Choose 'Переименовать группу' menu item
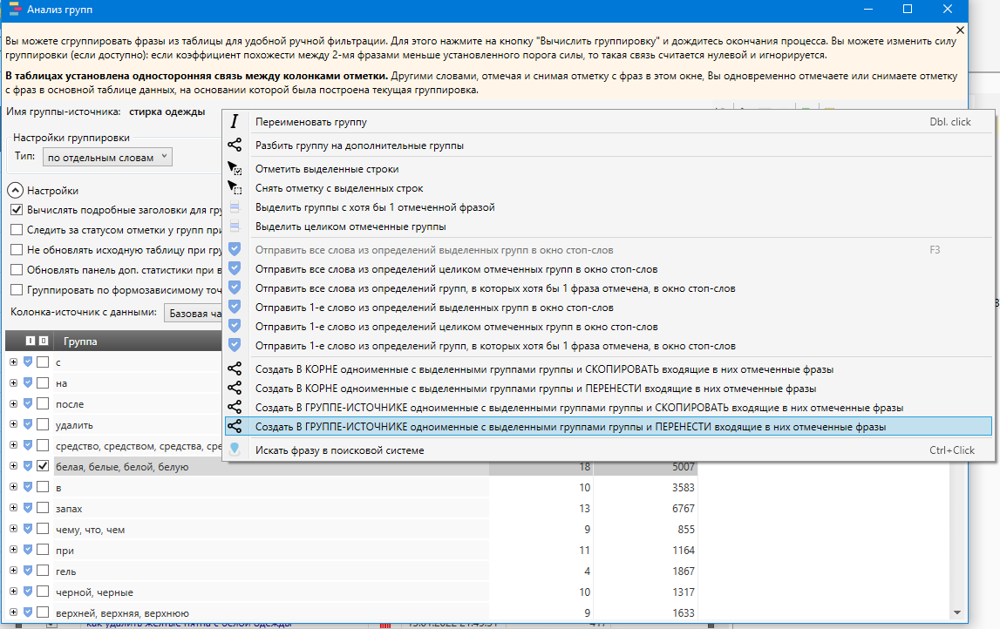The height and width of the screenshot is (629, 1000). pos(609,122)
